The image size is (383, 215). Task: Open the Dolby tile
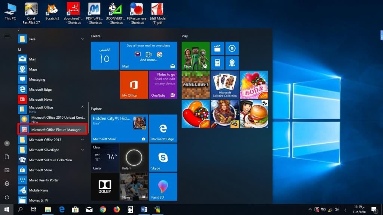click(x=105, y=187)
